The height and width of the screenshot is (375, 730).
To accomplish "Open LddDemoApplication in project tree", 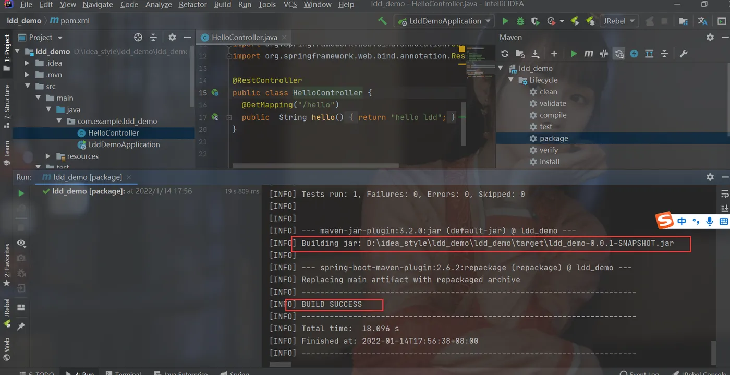I will click(124, 144).
